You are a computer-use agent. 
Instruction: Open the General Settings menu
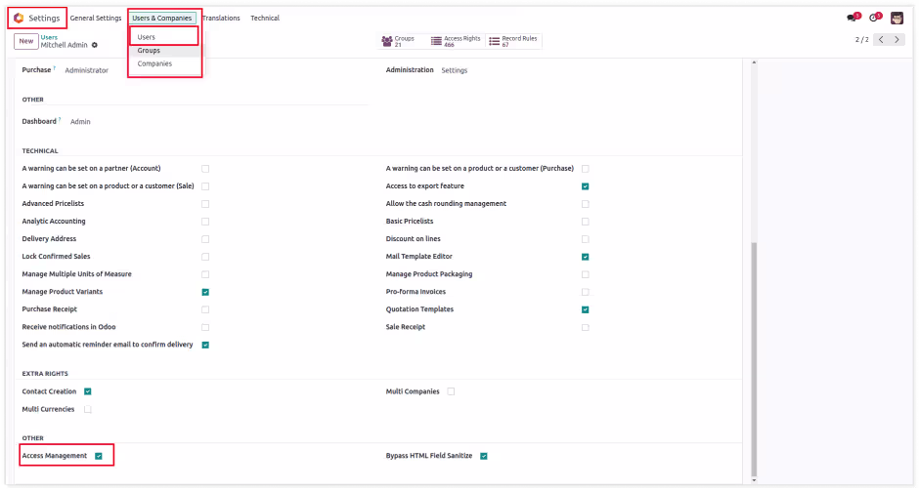[96, 19]
